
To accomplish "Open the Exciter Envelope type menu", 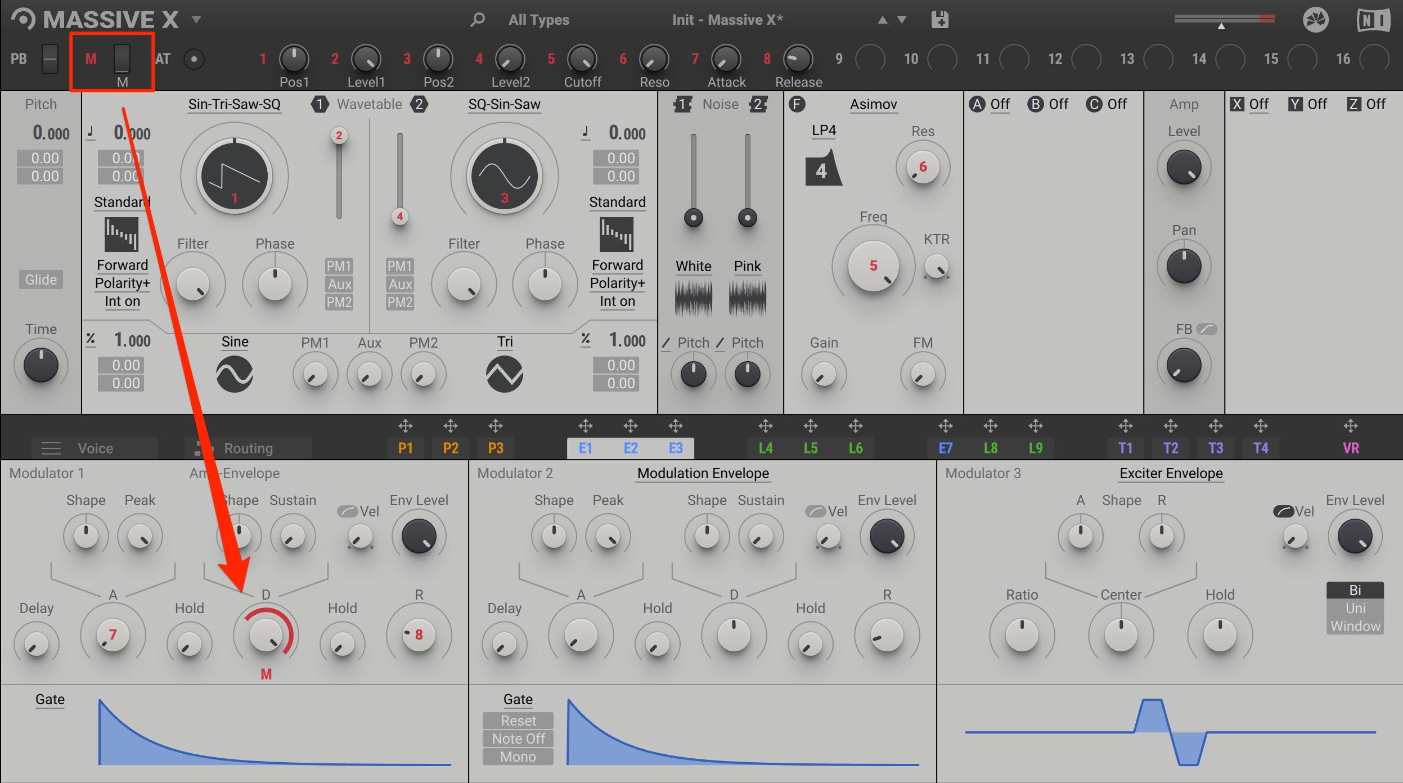I will (1171, 474).
